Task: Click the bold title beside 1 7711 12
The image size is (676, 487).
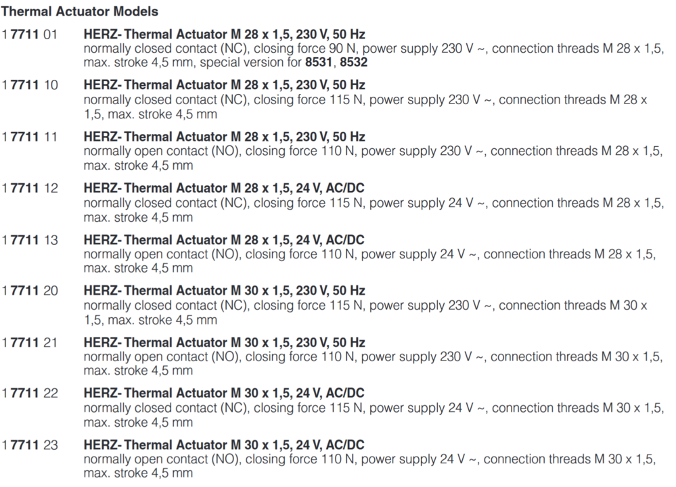Action: tap(223, 188)
